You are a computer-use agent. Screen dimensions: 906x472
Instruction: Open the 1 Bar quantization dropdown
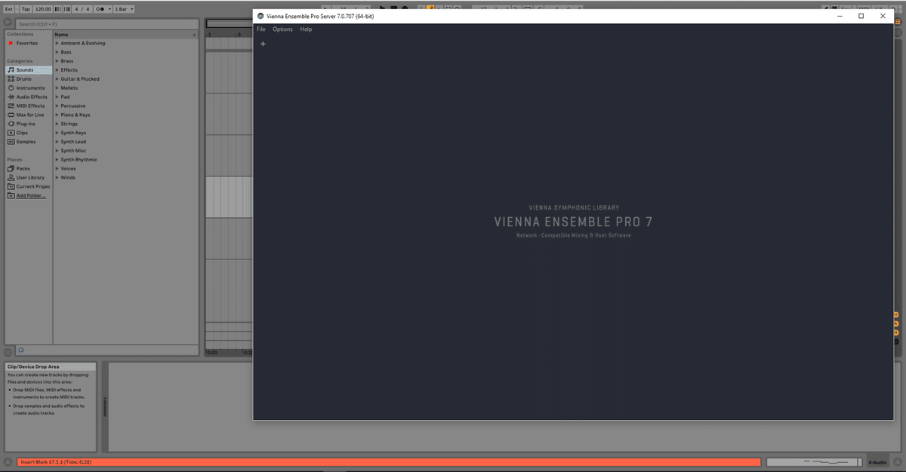click(124, 9)
